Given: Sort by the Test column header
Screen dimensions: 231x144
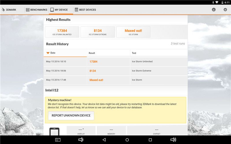Looking at the screenshot, I should click(x=159, y=53).
